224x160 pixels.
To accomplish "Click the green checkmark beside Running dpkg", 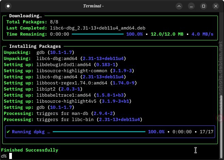I will click(8, 132).
